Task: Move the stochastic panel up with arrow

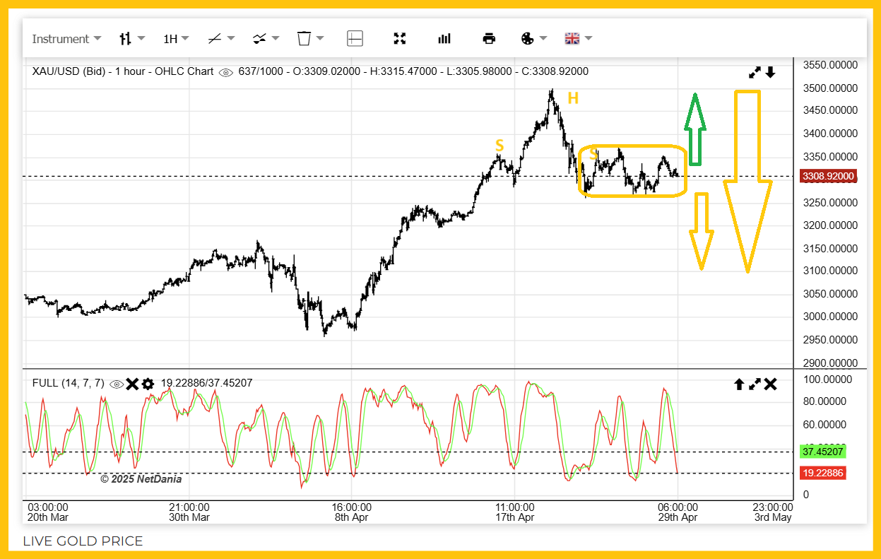Action: pos(739,384)
